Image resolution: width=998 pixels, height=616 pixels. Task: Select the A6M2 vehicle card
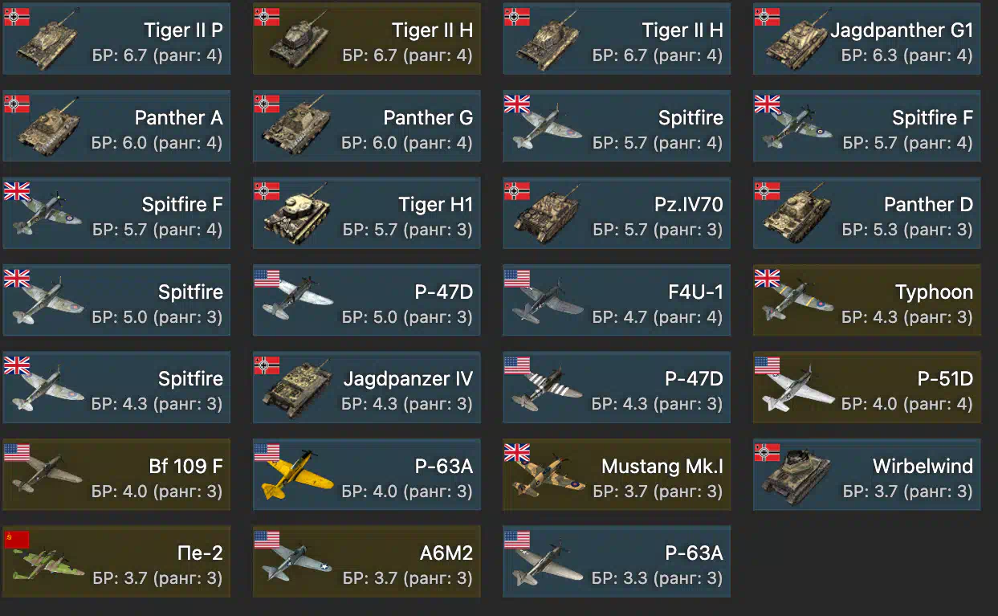coord(367,561)
